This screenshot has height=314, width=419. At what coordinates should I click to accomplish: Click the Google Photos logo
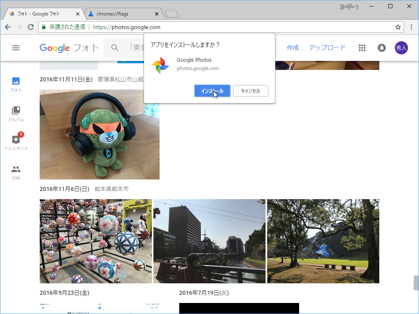coord(69,48)
